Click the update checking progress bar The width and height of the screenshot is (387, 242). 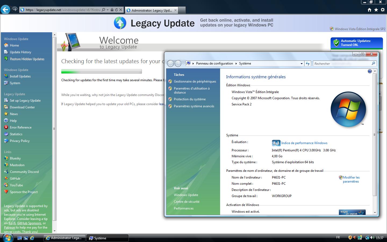pyautogui.click(x=101, y=72)
